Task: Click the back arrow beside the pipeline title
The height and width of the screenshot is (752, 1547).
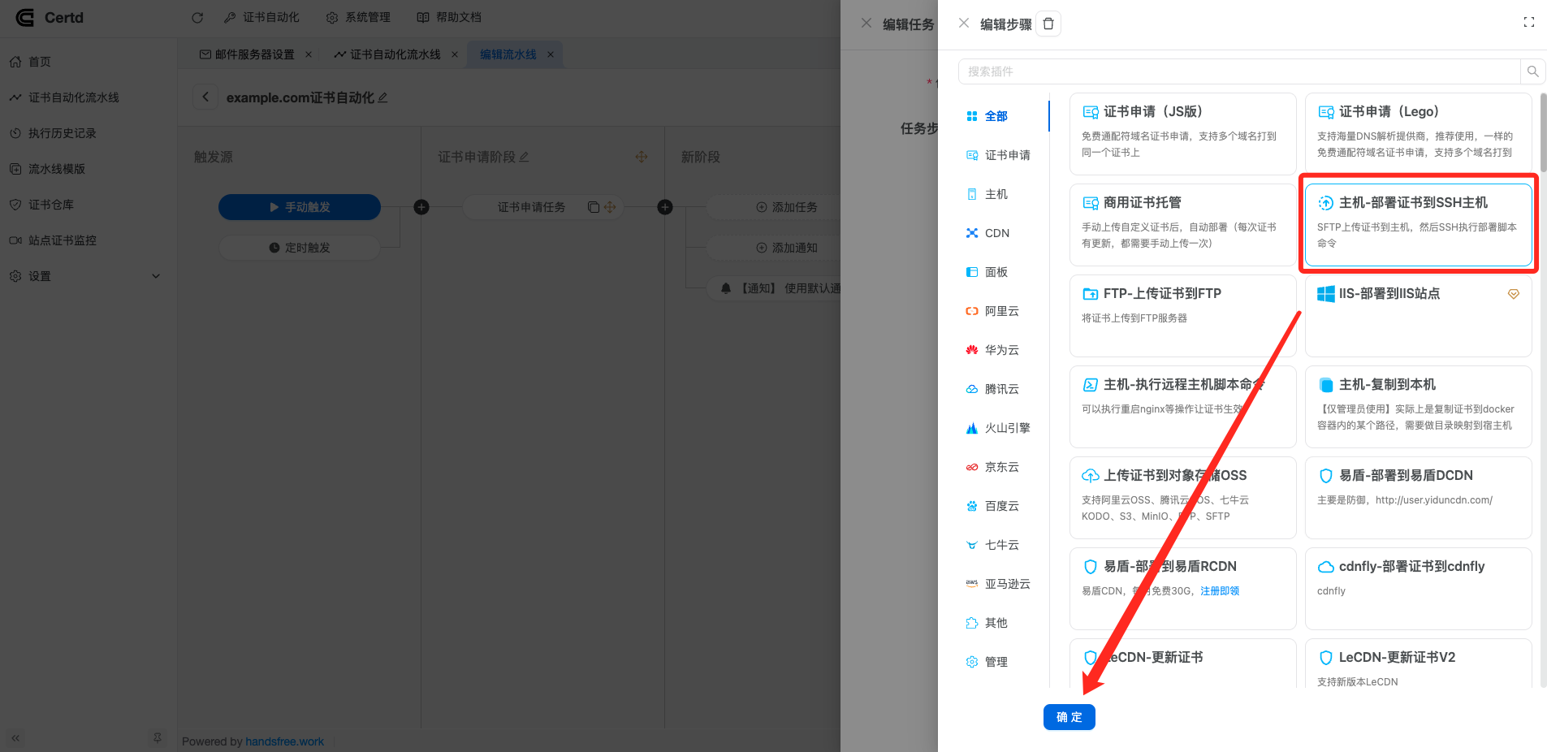Action: (x=205, y=97)
